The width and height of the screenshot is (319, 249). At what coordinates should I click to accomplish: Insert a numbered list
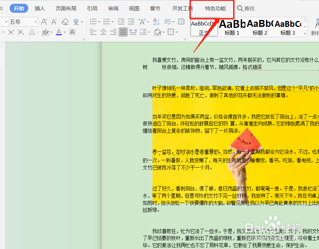106,22
